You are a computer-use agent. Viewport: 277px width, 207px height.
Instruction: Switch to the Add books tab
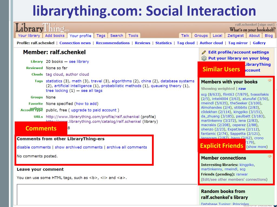point(55,36)
